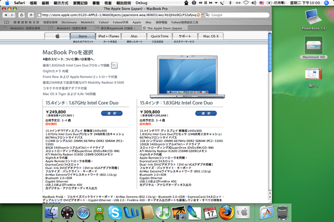Click the MacBook Pro product image
Screen dimensions: 334x222
(187, 77)
